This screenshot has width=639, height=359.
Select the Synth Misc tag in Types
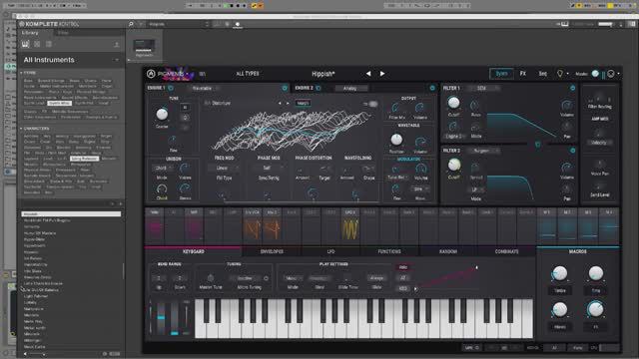(59, 103)
